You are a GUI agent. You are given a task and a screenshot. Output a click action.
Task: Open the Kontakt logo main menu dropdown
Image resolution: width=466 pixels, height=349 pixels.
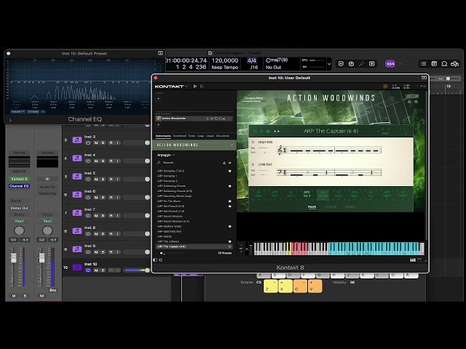coord(172,87)
